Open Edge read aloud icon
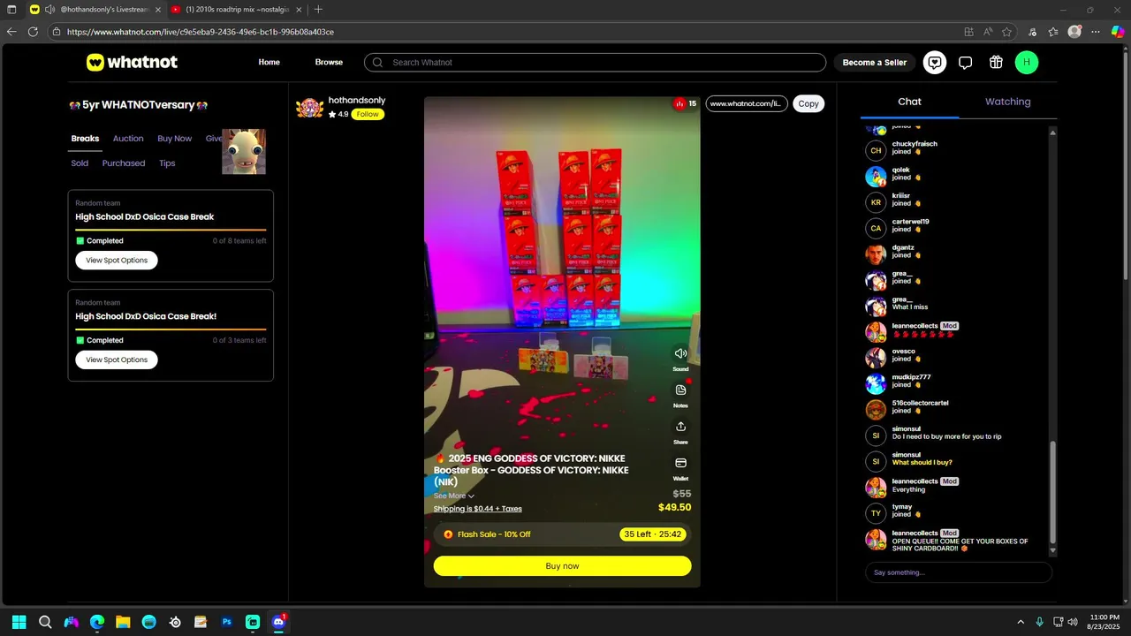This screenshot has height=636, width=1131. click(988, 31)
